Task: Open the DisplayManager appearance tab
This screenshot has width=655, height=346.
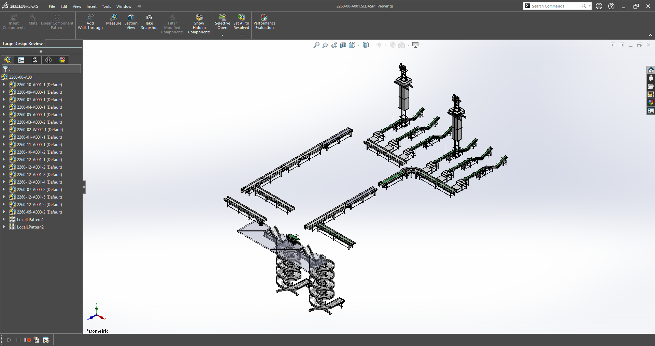Action: 62,60
